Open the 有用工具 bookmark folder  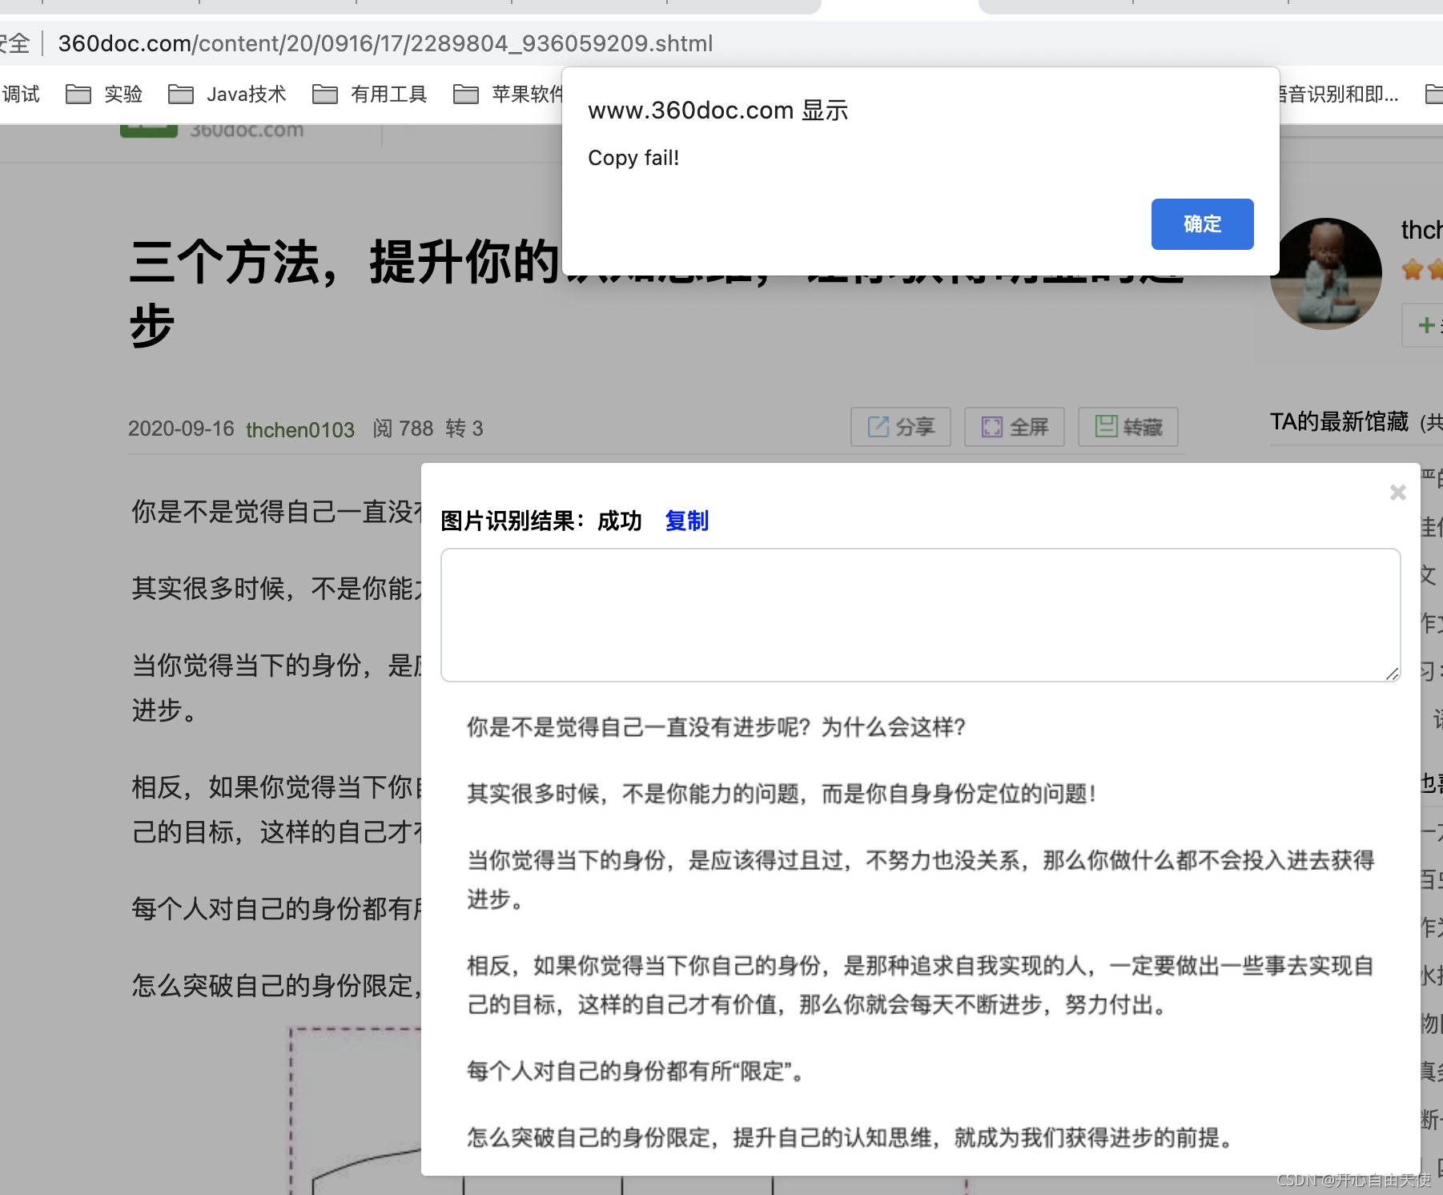pos(370,95)
